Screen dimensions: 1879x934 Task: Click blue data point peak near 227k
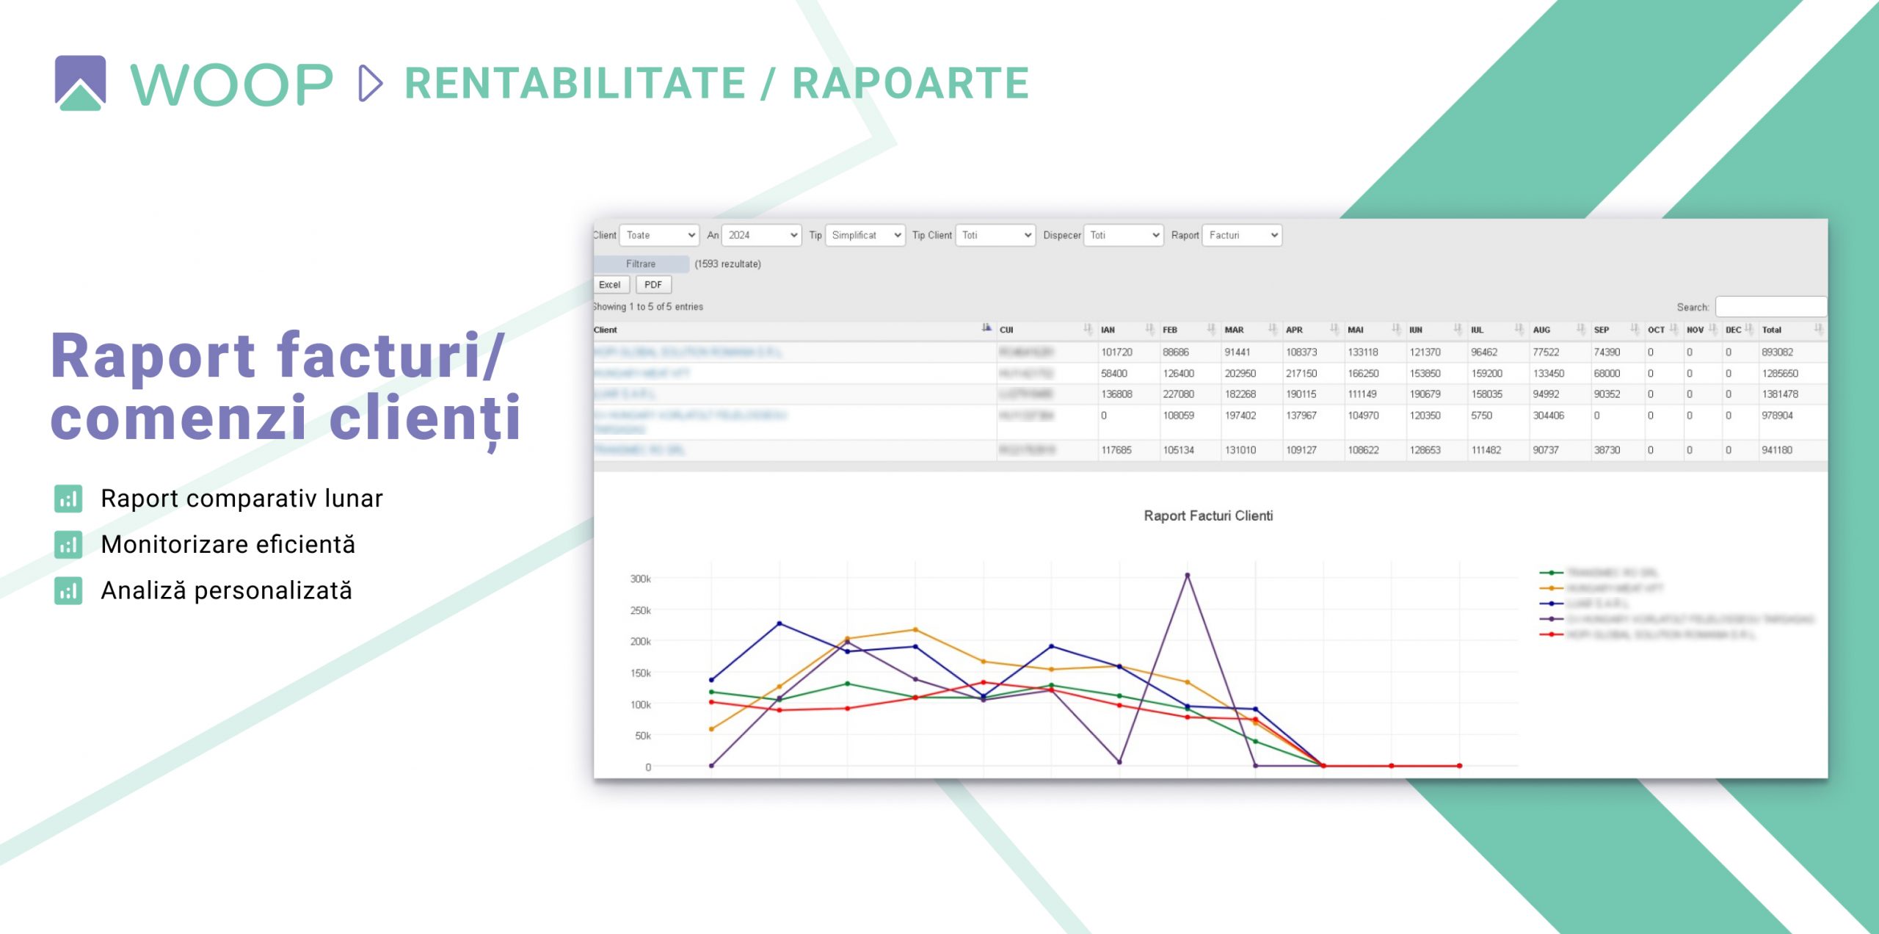click(779, 623)
